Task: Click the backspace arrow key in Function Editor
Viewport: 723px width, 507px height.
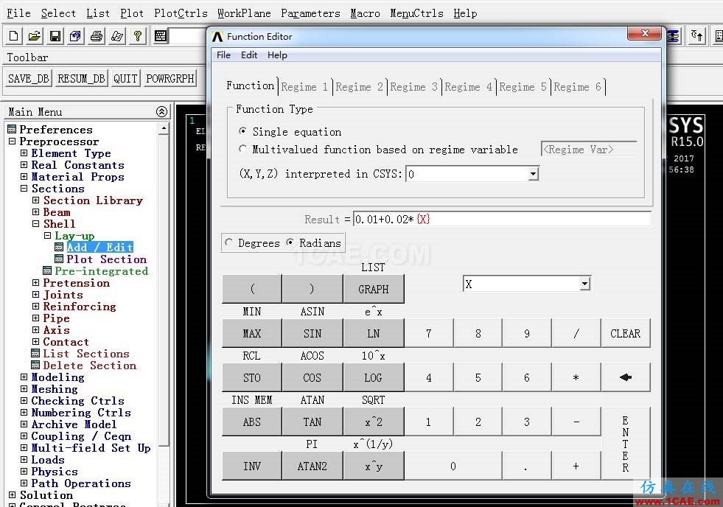Action: tap(625, 377)
